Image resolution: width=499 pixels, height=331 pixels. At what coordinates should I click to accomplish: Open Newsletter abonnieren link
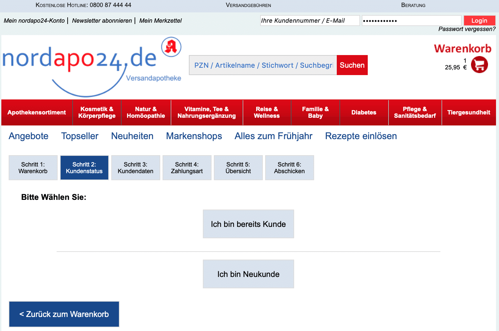[x=102, y=21]
